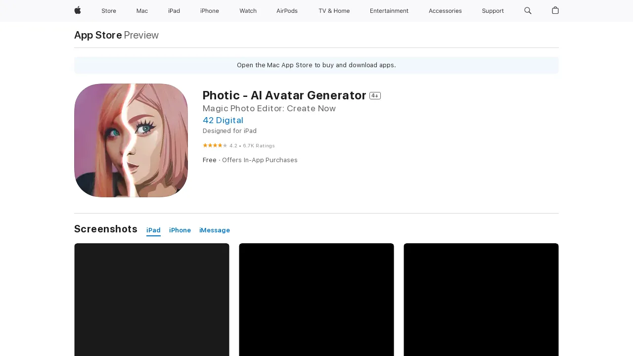
Task: Open the TV & Home section
Action: 334,11
